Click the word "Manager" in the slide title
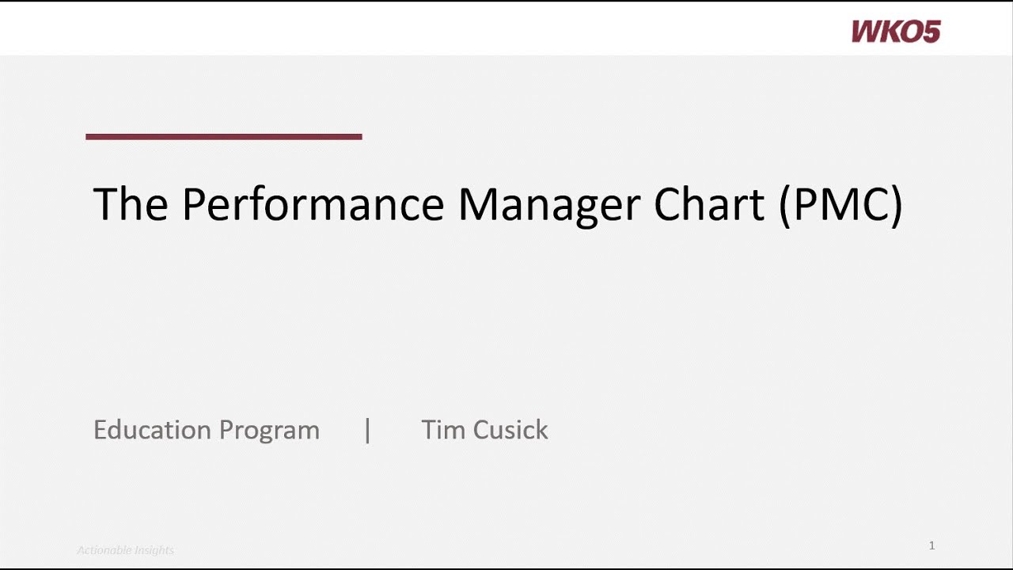This screenshot has width=1013, height=570. (x=549, y=206)
